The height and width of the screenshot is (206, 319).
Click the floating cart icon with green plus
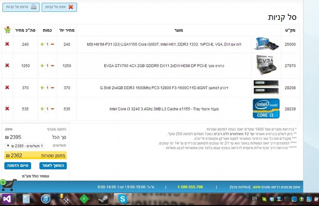coord(8,185)
